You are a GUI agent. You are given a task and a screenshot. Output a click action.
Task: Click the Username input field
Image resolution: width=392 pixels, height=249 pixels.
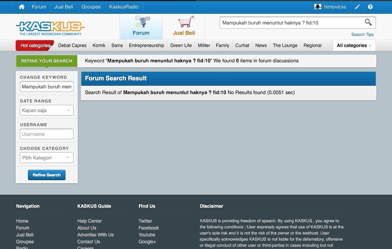46,134
